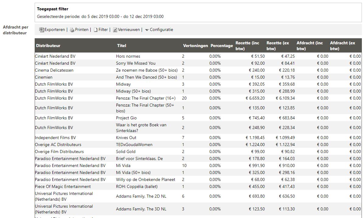
Task: Click the 'Independent Films BV' distributor cell
Action: coord(55,138)
